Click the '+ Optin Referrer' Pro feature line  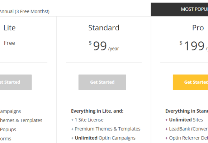186,138
